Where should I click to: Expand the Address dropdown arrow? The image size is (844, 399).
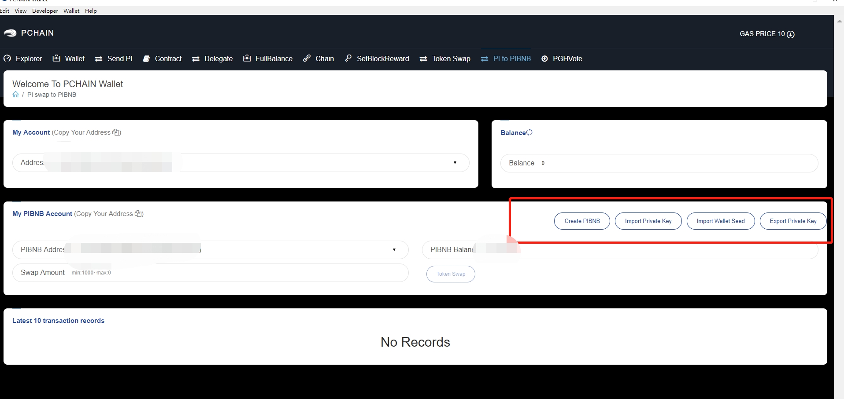point(455,163)
